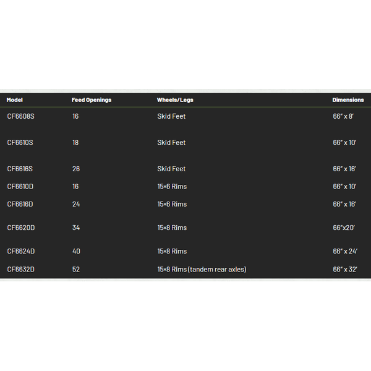Select model CF6620D cell
This screenshot has width=371, height=371.
21,228
